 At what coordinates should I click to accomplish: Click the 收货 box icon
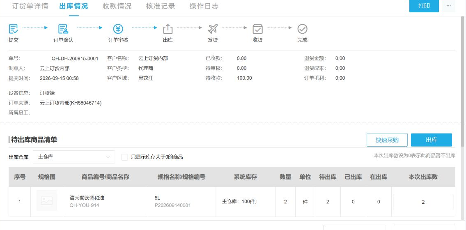coord(258,29)
